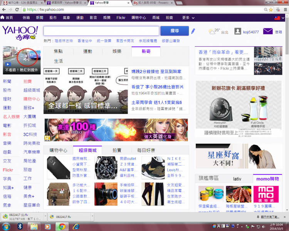Click the koji54077 user profile icon
The height and width of the screenshot is (231, 289).
tap(238, 32)
